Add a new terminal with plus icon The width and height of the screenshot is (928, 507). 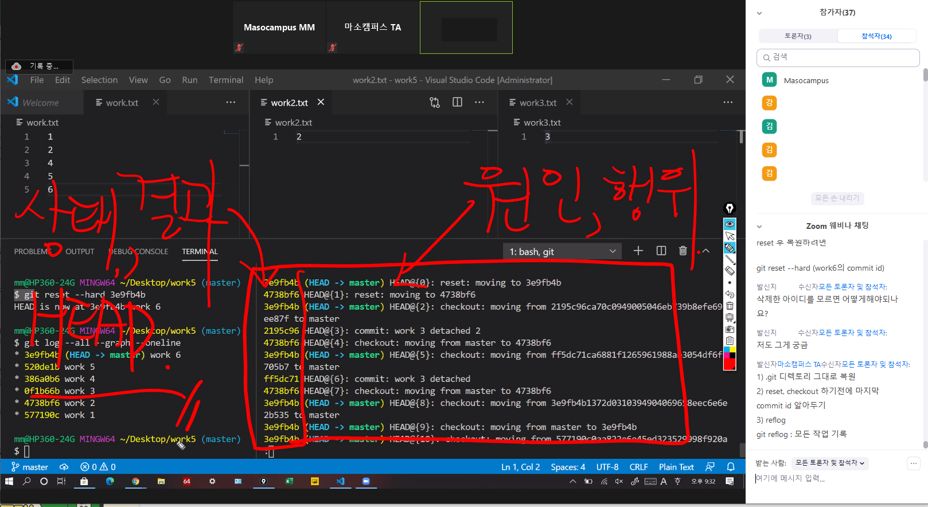click(x=638, y=251)
